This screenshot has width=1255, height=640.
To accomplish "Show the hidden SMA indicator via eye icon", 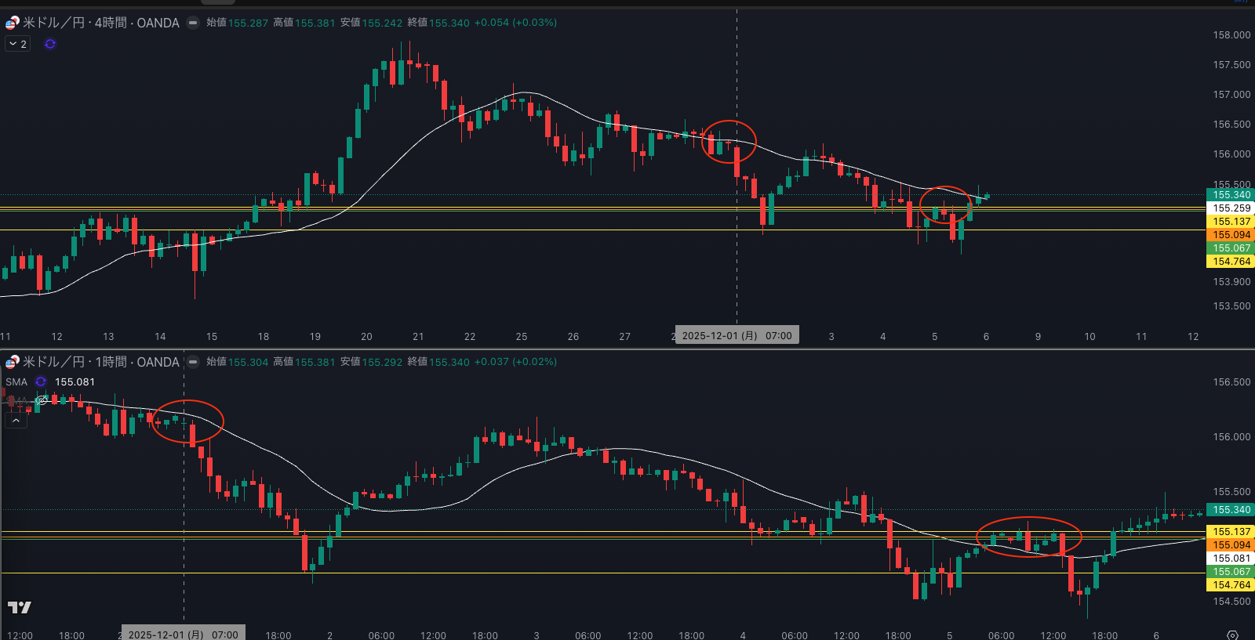I will [41, 400].
